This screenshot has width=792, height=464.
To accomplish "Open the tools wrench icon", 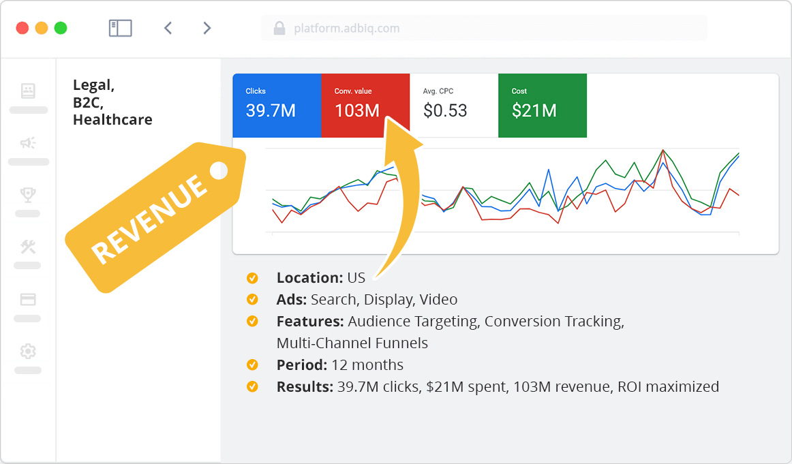I will tap(28, 247).
